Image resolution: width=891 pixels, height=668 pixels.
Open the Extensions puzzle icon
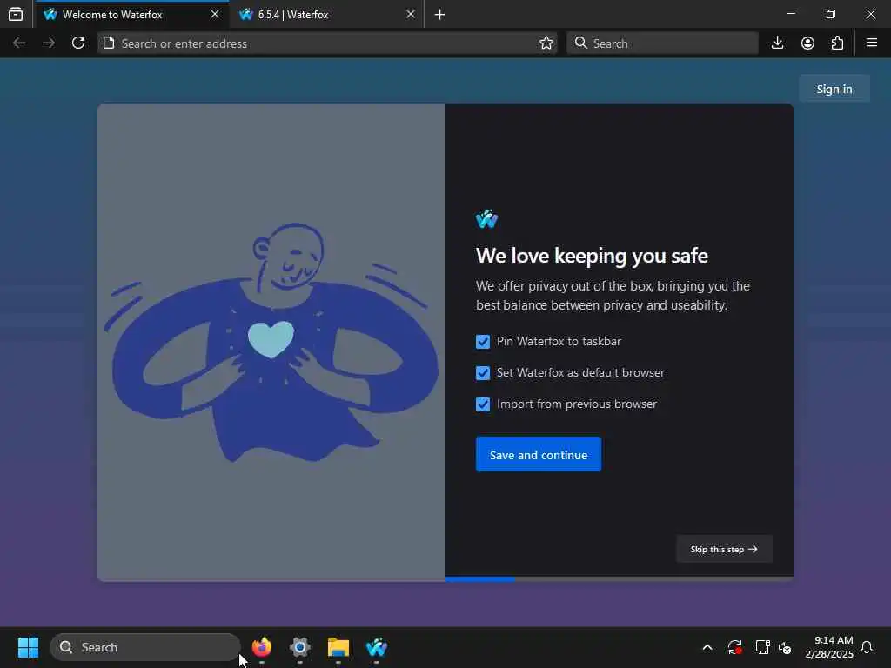click(837, 43)
